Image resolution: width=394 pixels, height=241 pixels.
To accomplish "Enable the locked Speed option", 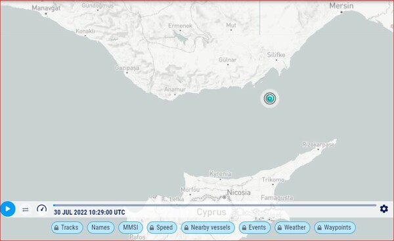I will 162,227.
